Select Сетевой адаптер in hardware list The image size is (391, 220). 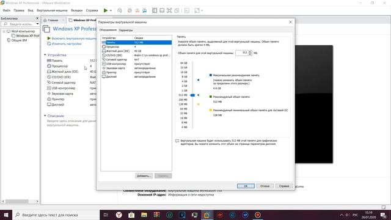pos(136,60)
